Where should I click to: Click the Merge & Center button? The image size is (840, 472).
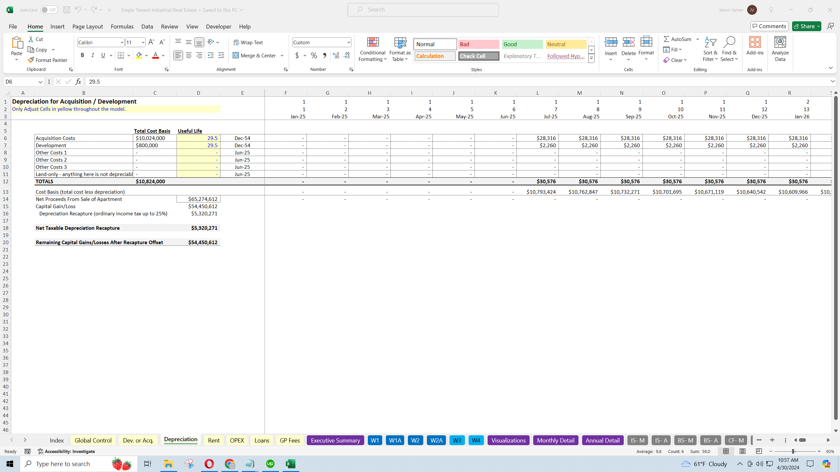click(256, 55)
